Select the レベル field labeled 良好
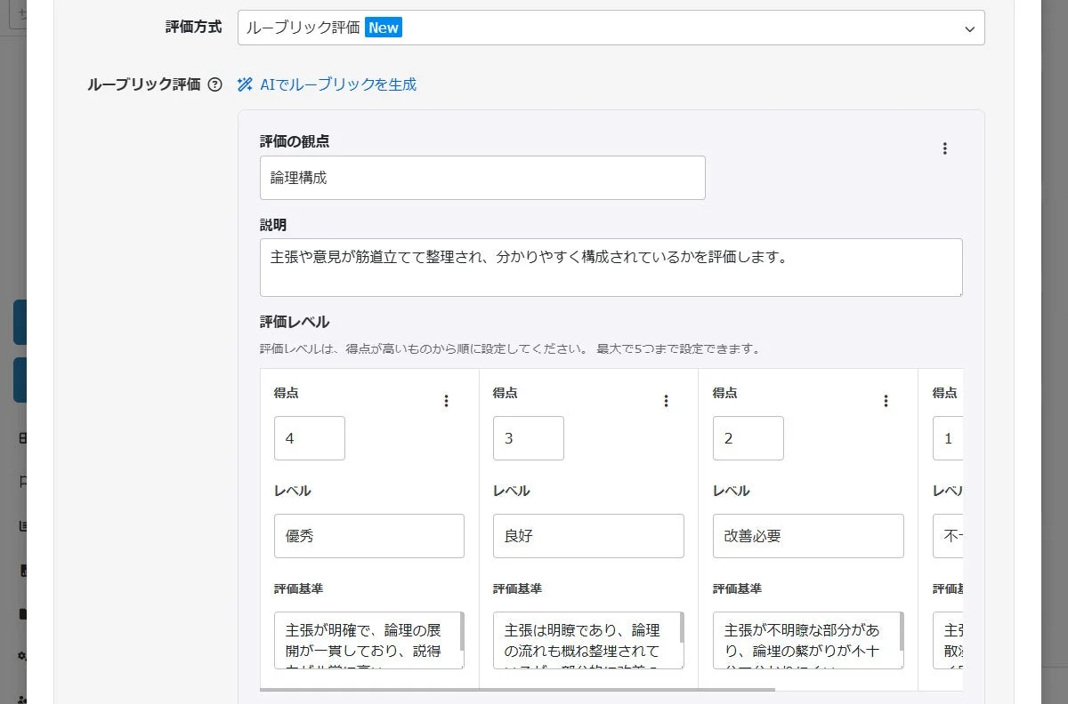 (588, 536)
